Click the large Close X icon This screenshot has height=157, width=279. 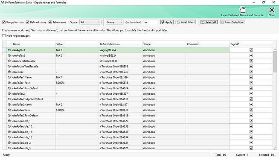tap(272, 10)
